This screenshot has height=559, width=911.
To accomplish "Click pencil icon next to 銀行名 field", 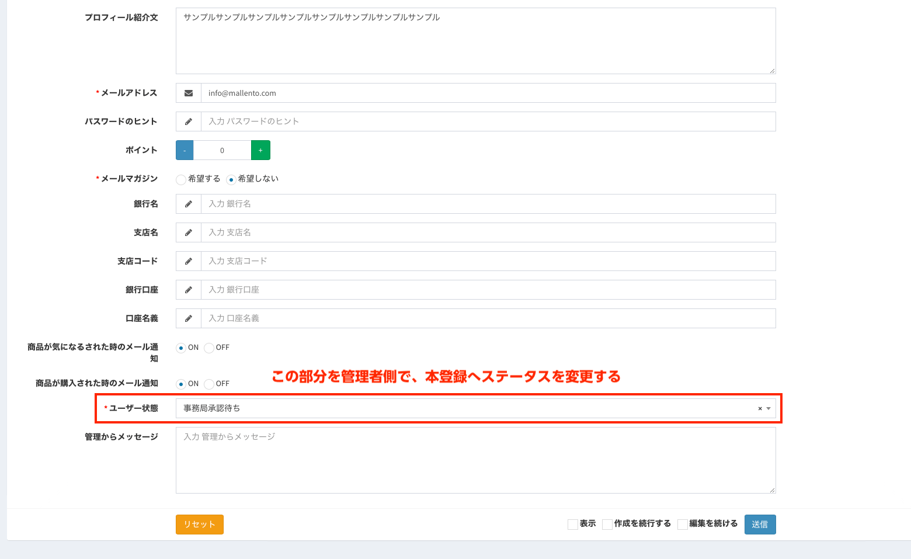I will 189,204.
